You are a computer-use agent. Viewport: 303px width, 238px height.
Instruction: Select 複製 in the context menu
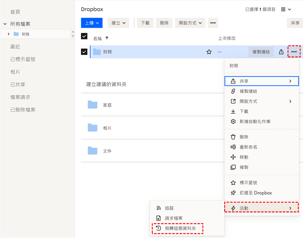[x=262, y=167]
